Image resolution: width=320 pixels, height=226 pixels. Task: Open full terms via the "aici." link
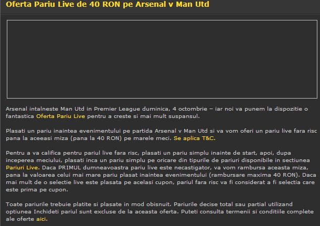point(42,219)
